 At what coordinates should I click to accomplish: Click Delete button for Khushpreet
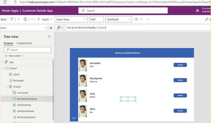click(x=180, y=80)
